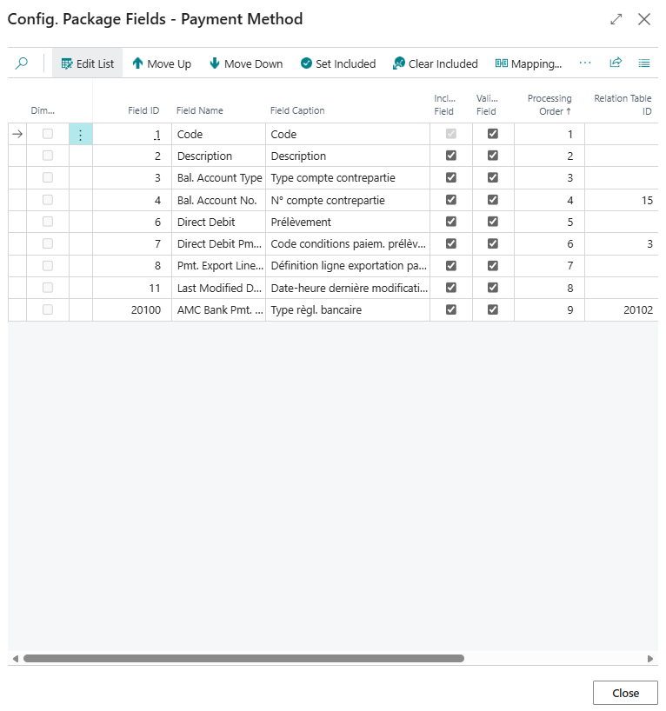
Task: Click Clear Included action
Action: [435, 63]
